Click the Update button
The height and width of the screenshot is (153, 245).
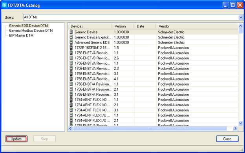(16, 139)
